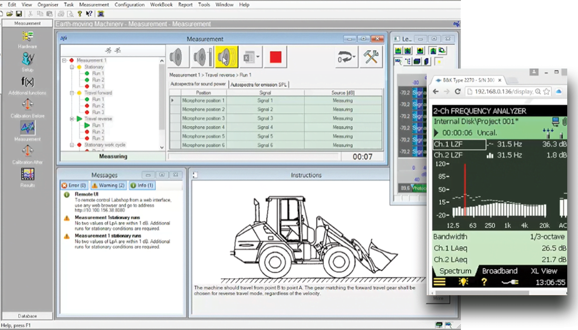Image resolution: width=578 pixels, height=330 pixels.
Task: Click the backlight bulb icon on analyzer
Action: click(463, 282)
